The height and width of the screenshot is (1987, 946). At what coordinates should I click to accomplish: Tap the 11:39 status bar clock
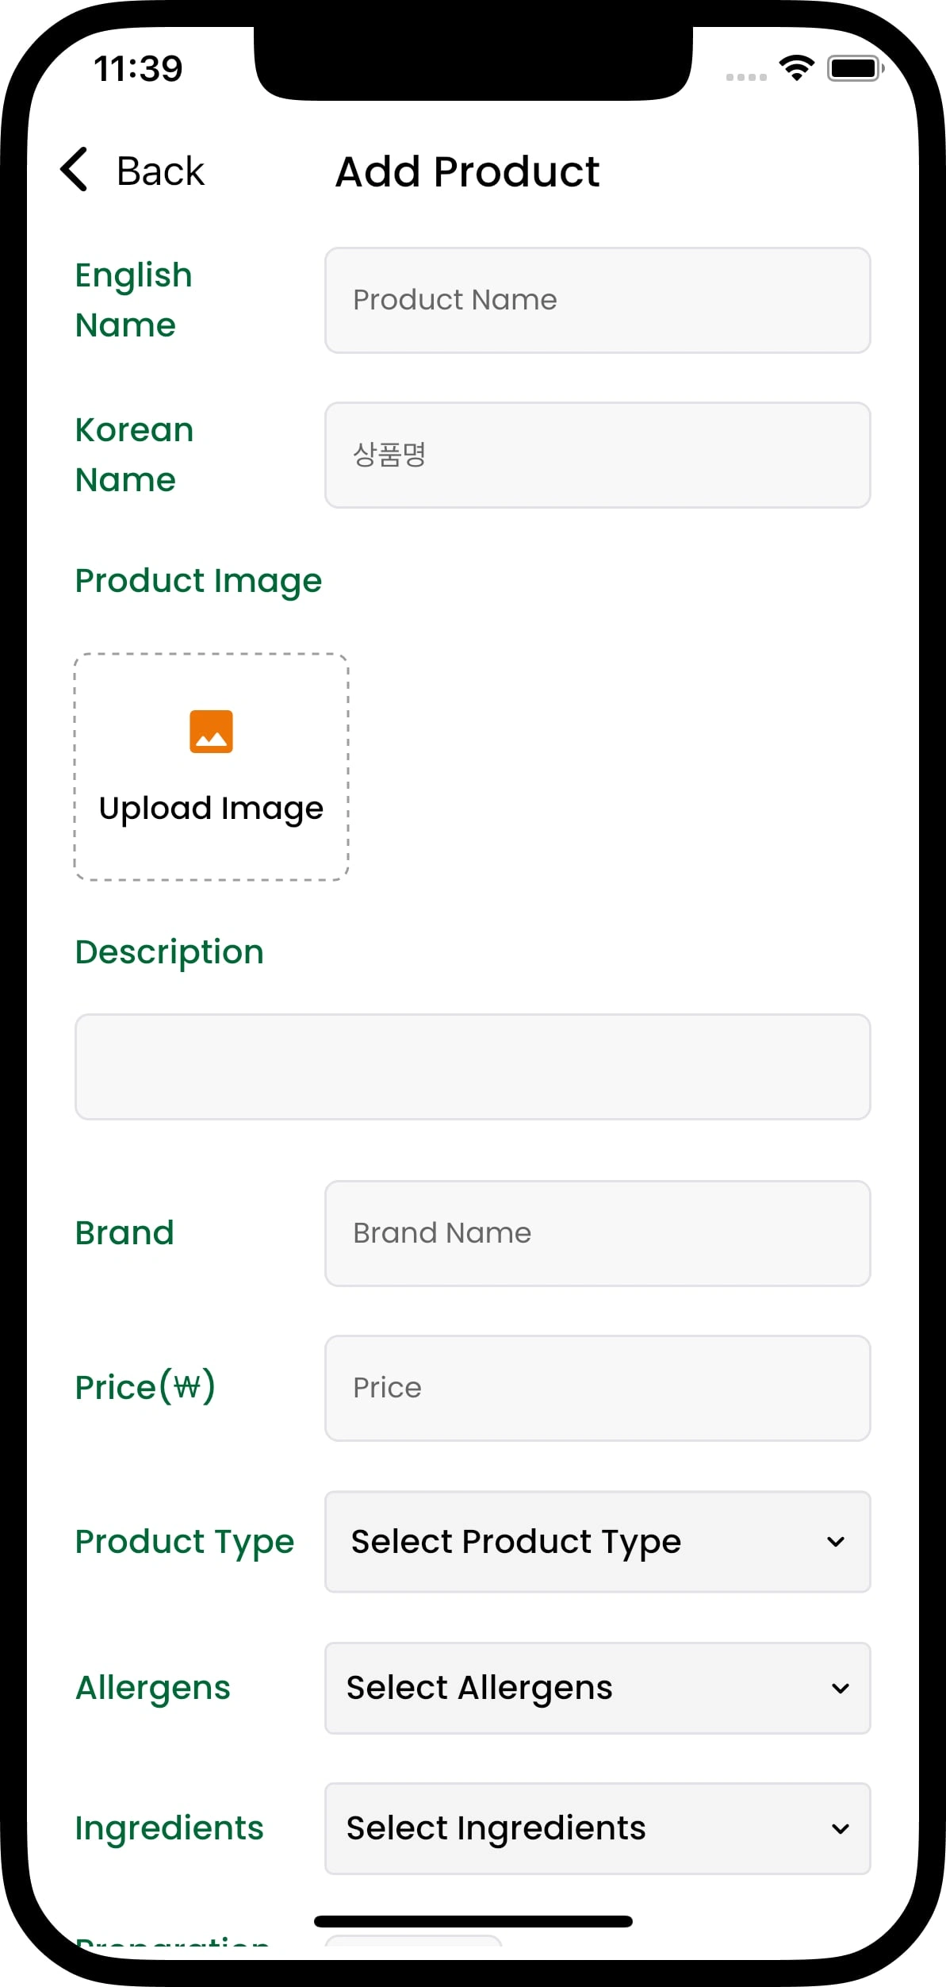click(138, 69)
